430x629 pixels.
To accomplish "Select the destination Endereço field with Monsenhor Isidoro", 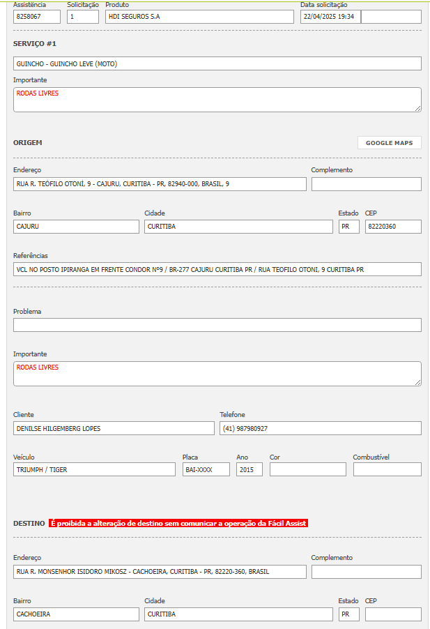I will 160,572.
